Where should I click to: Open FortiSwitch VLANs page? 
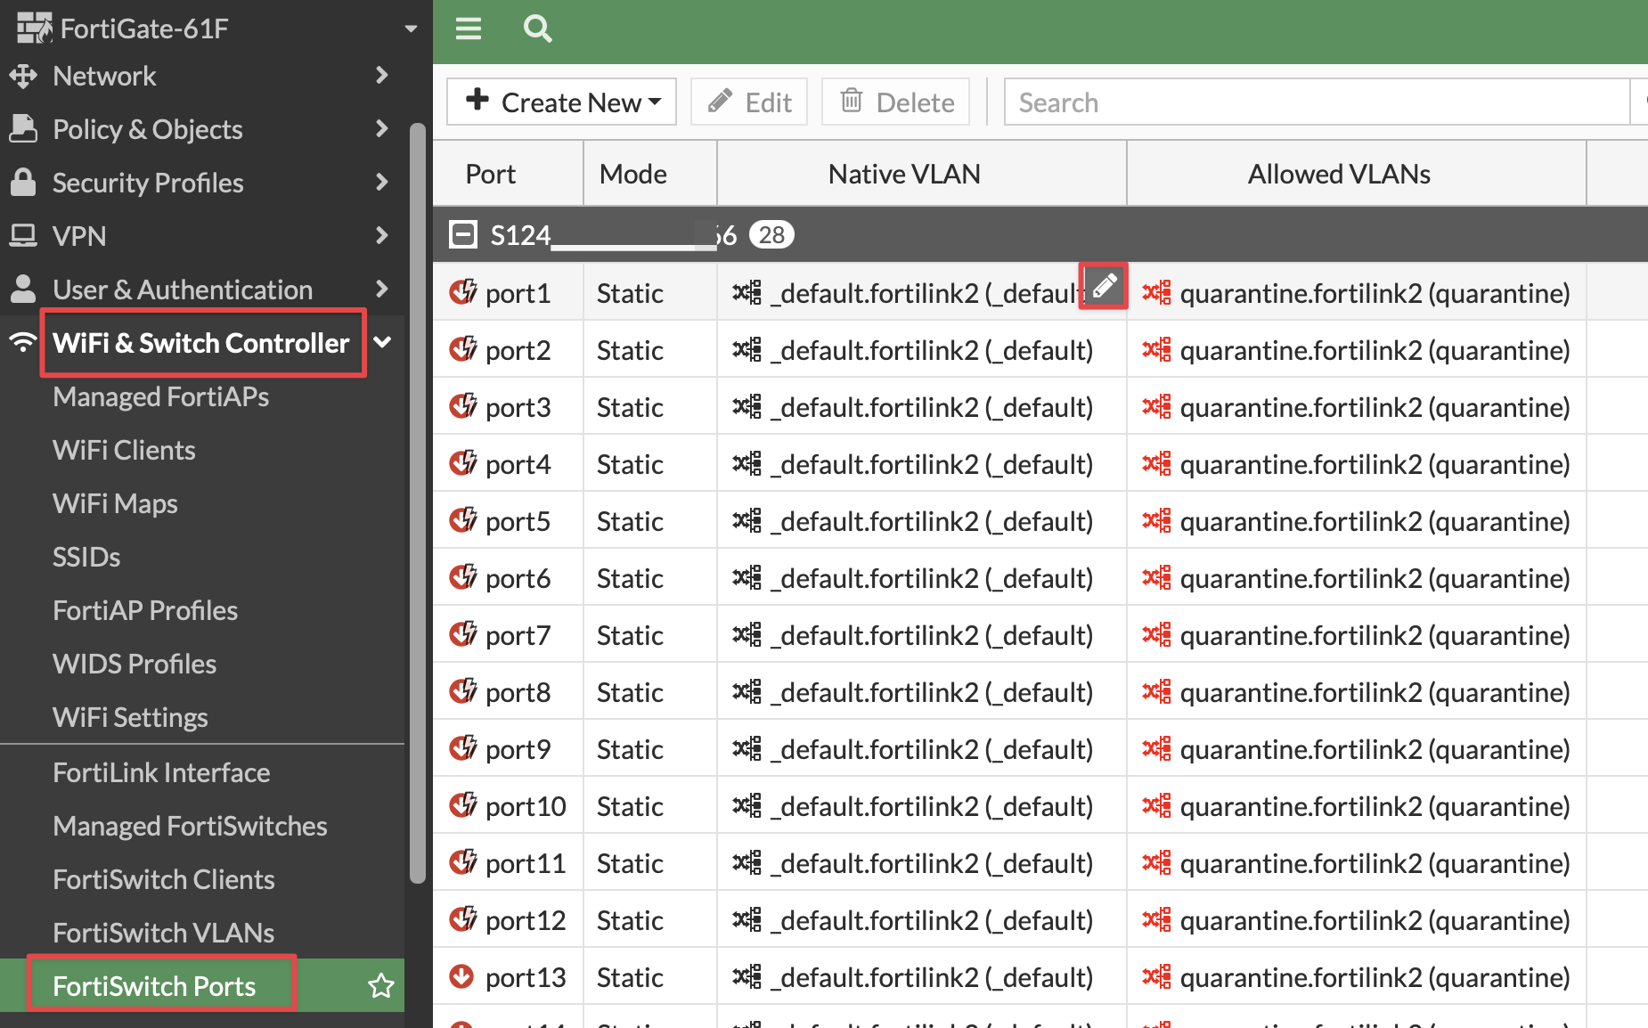(164, 933)
